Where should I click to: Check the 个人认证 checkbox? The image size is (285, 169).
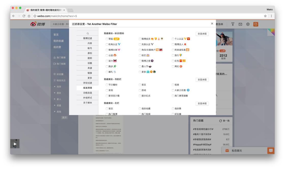point(173,39)
